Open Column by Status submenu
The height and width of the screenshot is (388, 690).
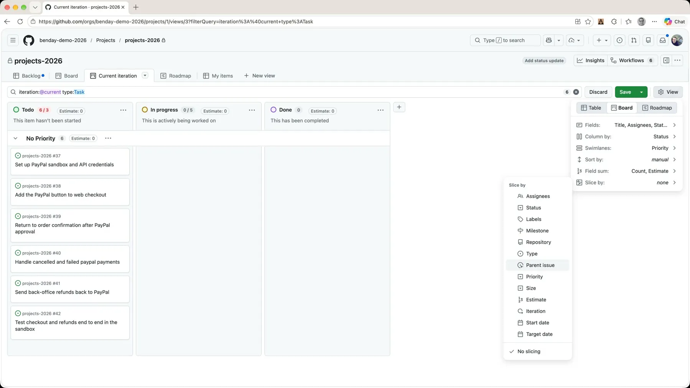tap(626, 136)
